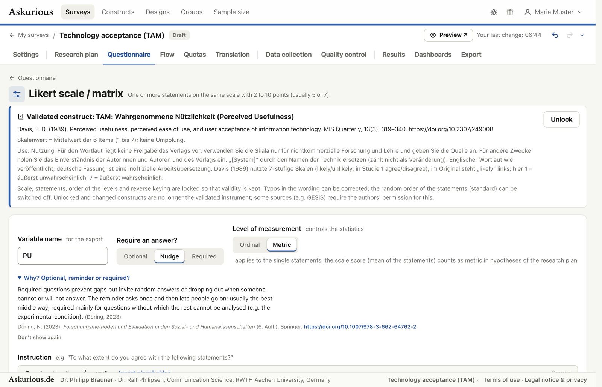Open the Constructs menu
Image resolution: width=602 pixels, height=387 pixels.
click(118, 12)
